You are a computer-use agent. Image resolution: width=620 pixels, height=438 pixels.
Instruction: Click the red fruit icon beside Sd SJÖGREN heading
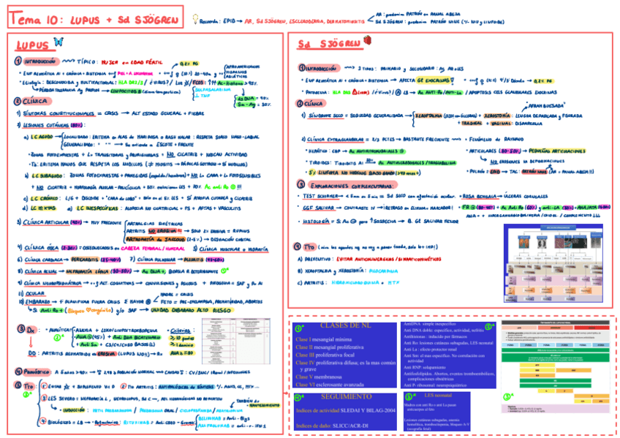367,40
